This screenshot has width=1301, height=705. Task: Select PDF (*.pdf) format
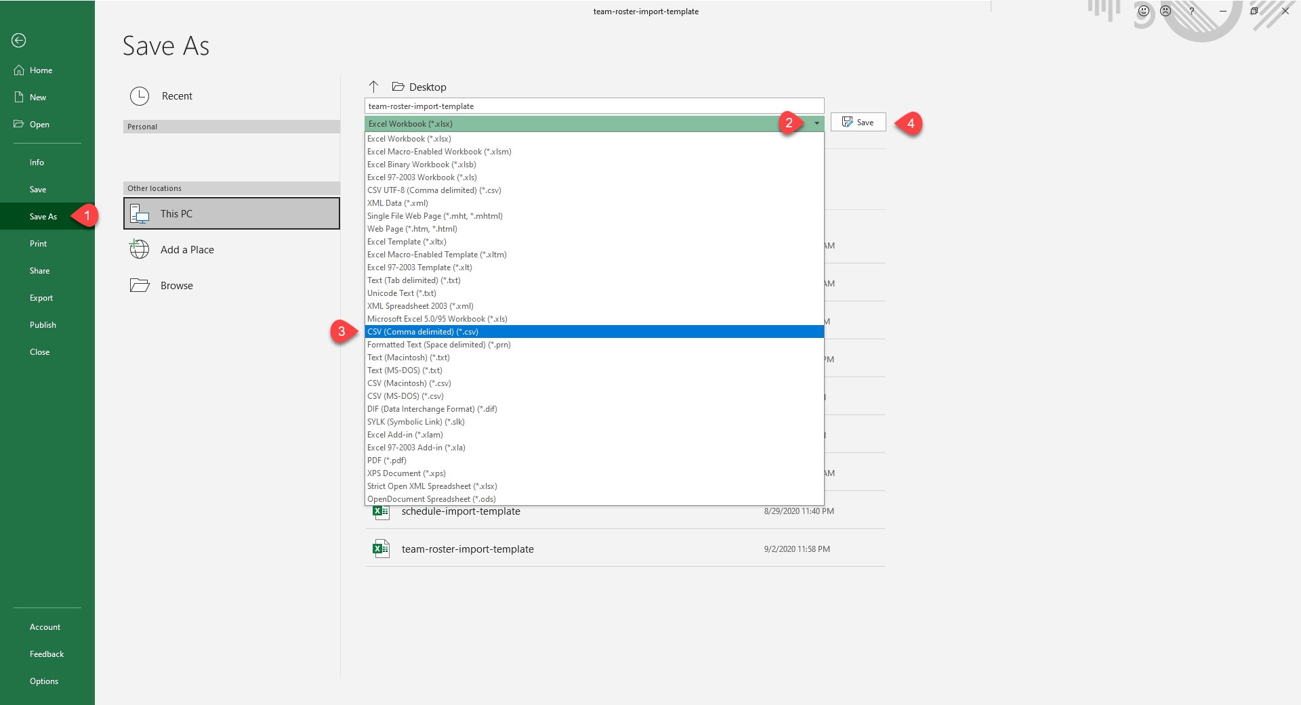click(x=594, y=461)
